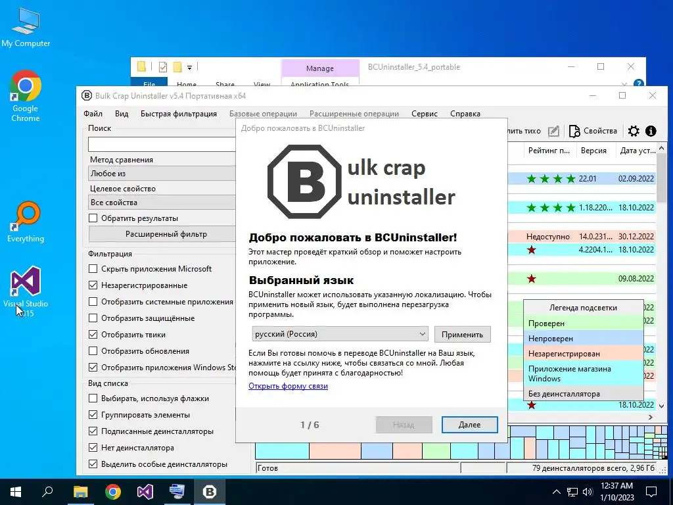Open Открыть форму связи link

click(288, 386)
